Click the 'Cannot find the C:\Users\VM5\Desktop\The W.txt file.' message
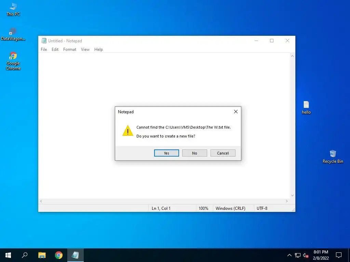Viewport: 350px width, 262px height. [x=184, y=127]
